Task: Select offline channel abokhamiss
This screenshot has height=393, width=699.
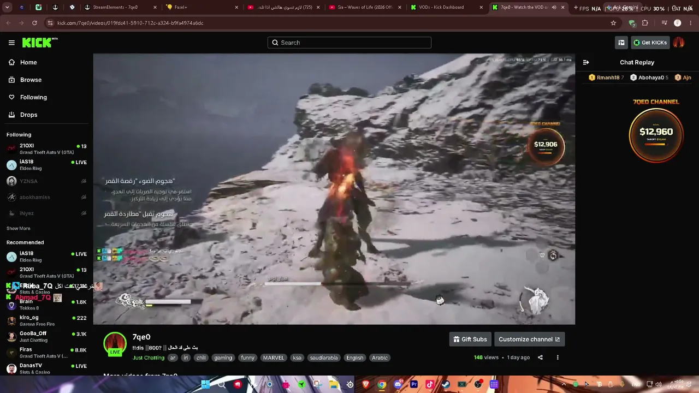Action: [x=46, y=197]
